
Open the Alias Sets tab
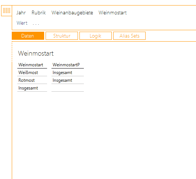click(129, 36)
